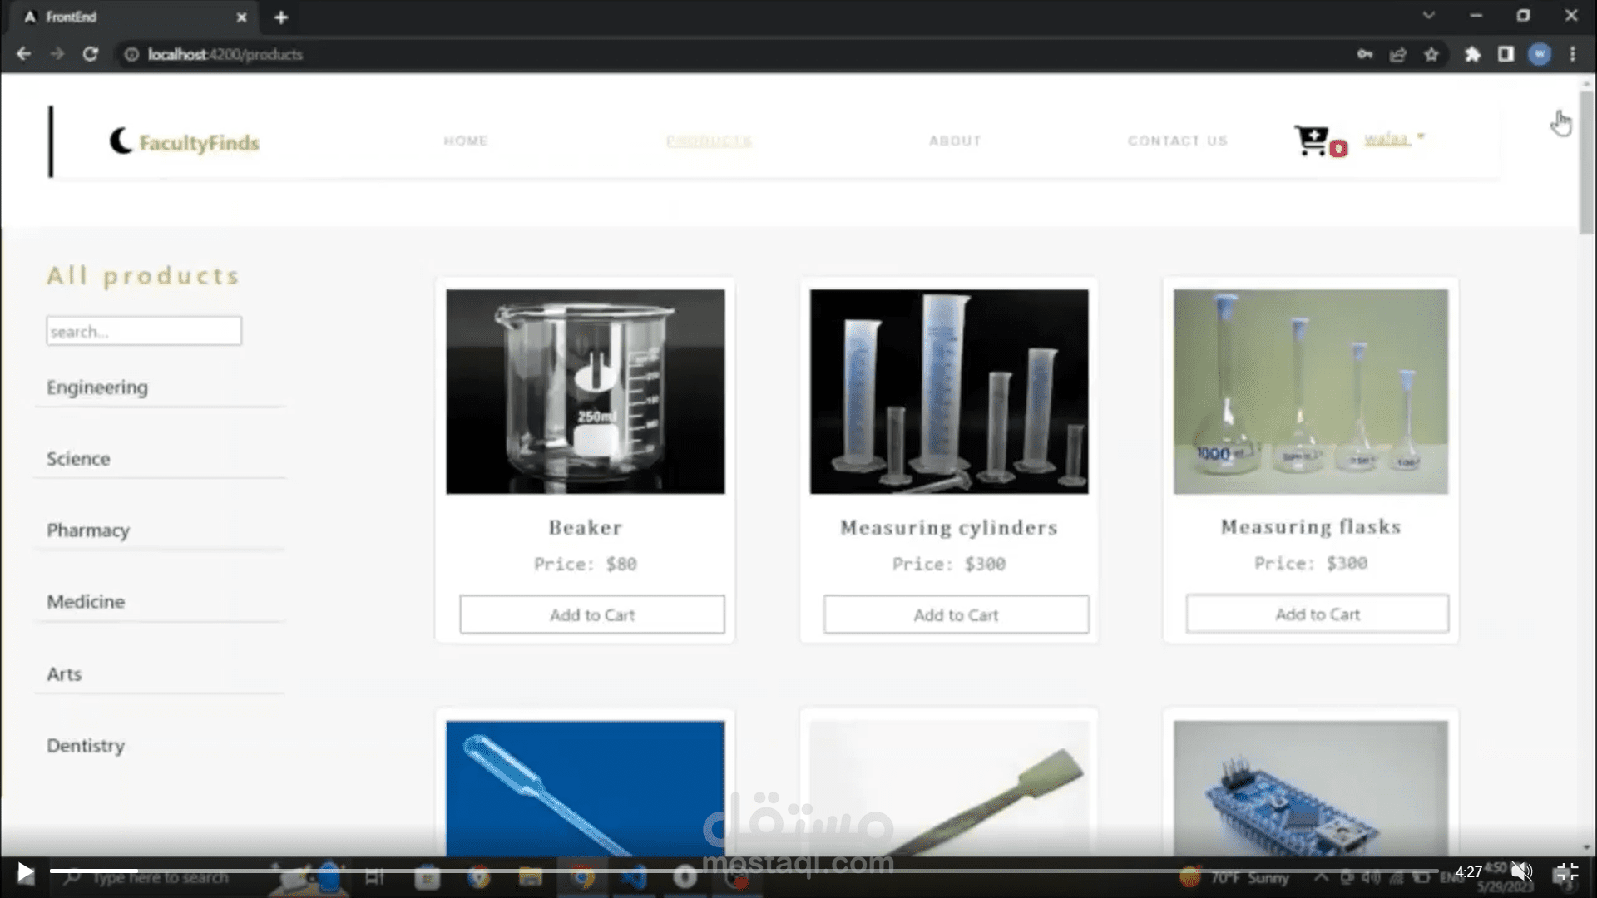
Task: Unmute the video speaker icon
Action: point(1521,871)
